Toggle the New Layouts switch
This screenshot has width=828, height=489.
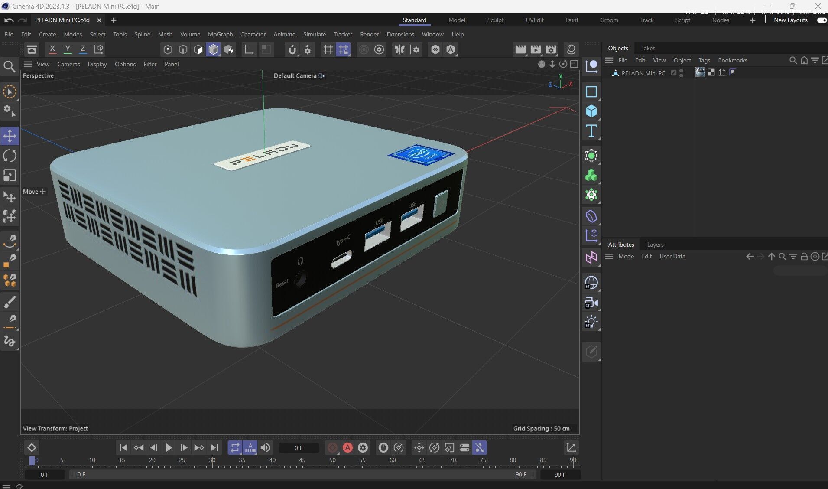pyautogui.click(x=822, y=20)
